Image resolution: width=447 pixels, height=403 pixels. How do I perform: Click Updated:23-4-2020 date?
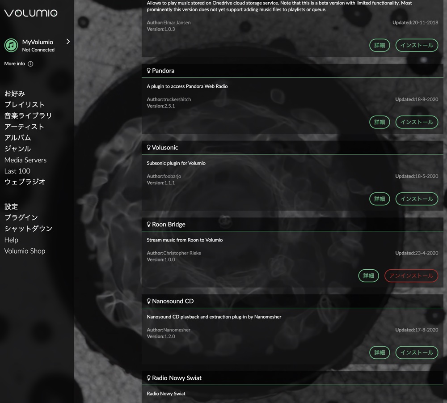(x=417, y=253)
